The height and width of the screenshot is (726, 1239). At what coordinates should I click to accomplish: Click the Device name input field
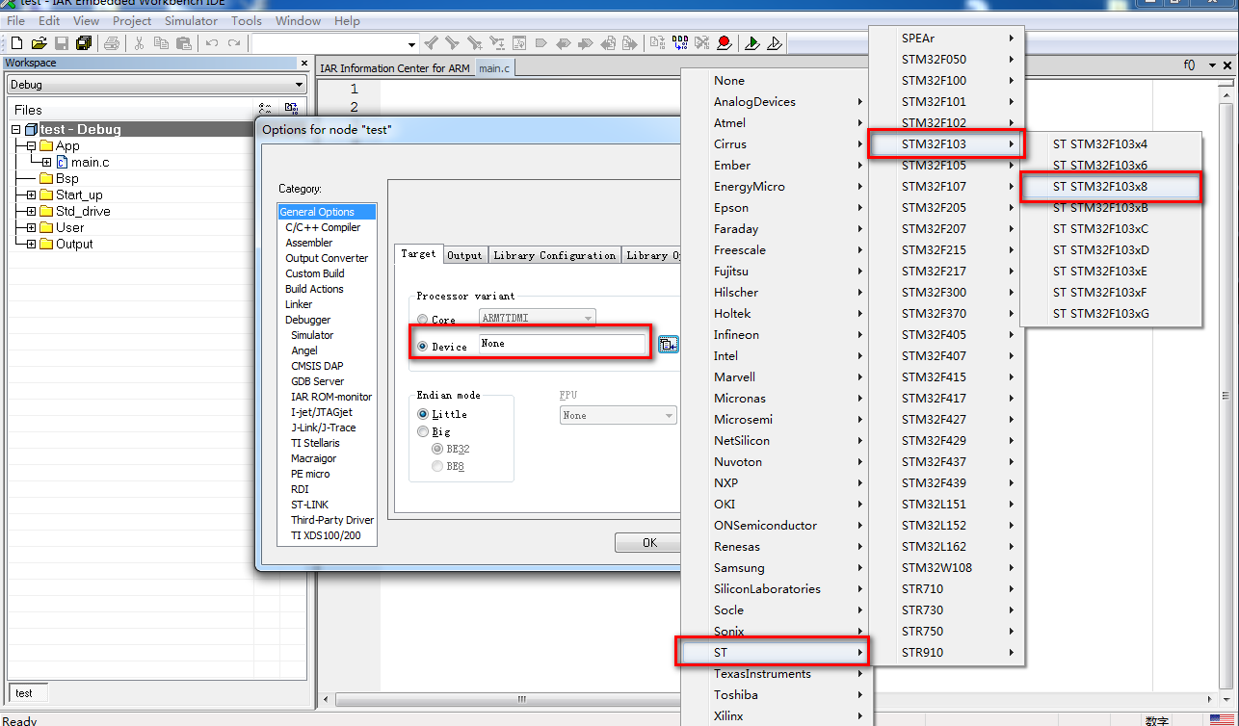coord(563,344)
